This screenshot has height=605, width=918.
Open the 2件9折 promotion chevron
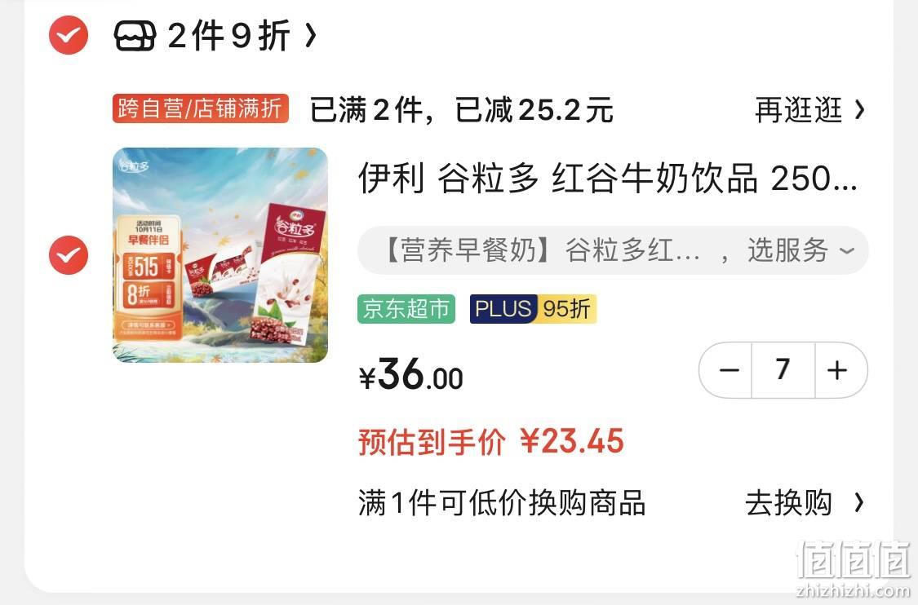(311, 36)
